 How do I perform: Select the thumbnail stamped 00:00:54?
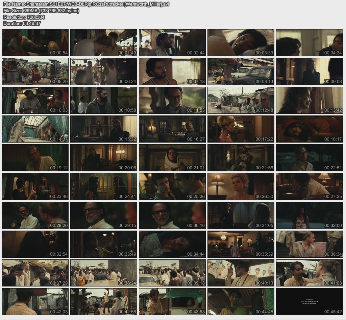(x=35, y=42)
